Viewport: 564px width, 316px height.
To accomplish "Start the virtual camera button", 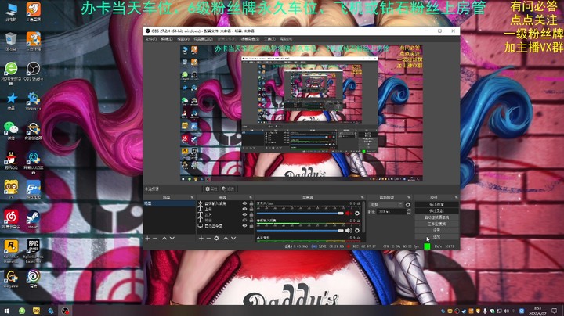I will (436, 217).
